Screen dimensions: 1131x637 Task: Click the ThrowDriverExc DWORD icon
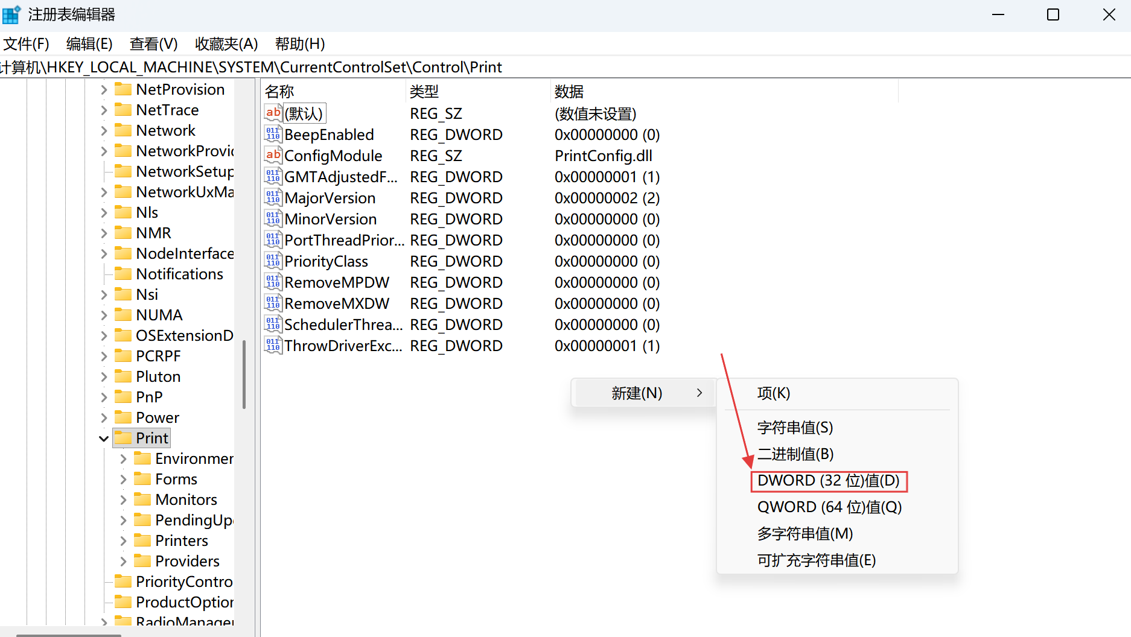click(273, 345)
